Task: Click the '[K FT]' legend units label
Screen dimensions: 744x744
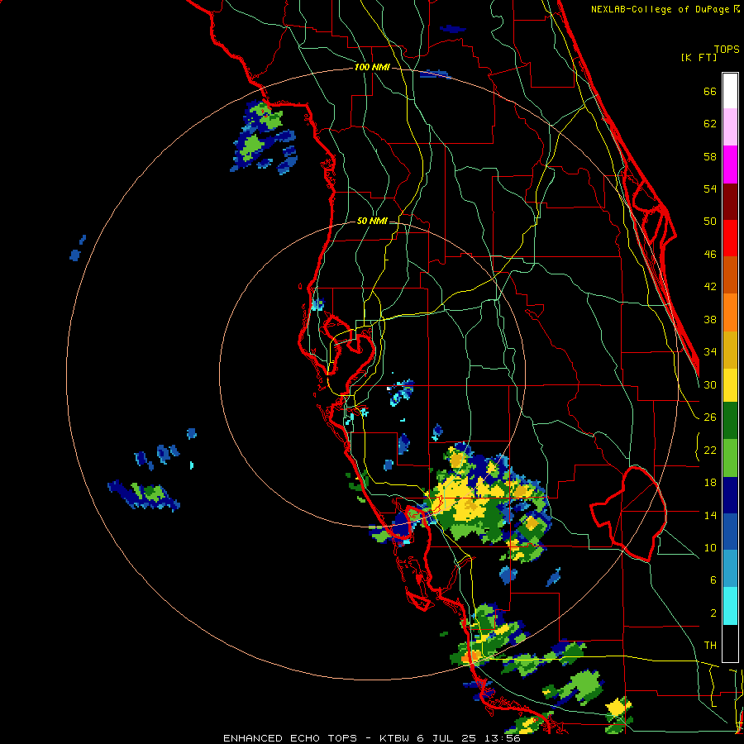Action: pos(699,57)
